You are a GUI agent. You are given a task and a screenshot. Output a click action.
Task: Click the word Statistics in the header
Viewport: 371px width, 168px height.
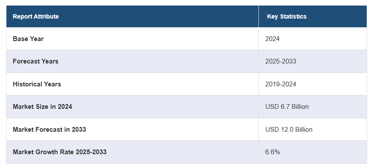pyautogui.click(x=293, y=16)
